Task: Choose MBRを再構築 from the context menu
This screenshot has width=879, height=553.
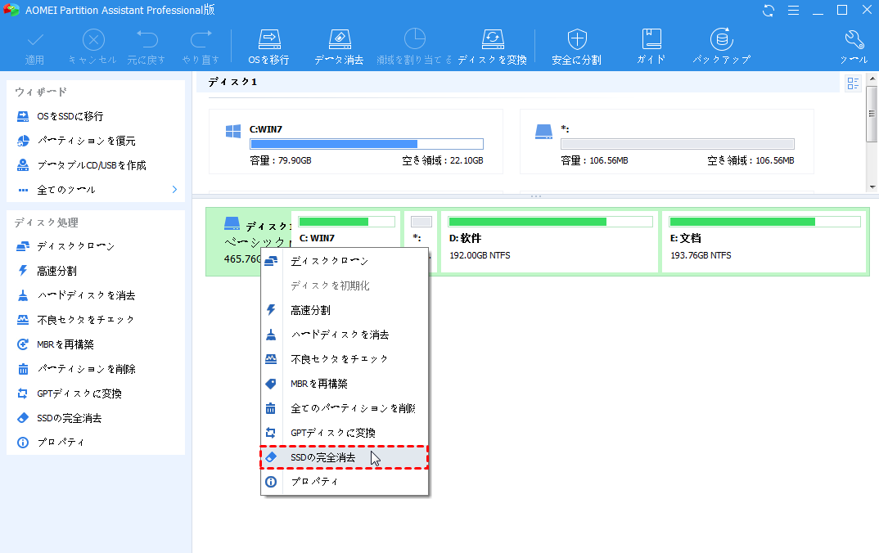Action: click(x=345, y=383)
